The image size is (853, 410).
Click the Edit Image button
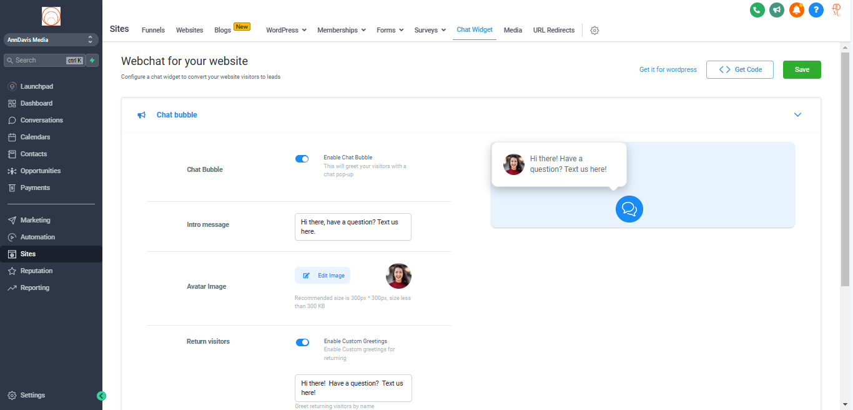(322, 276)
